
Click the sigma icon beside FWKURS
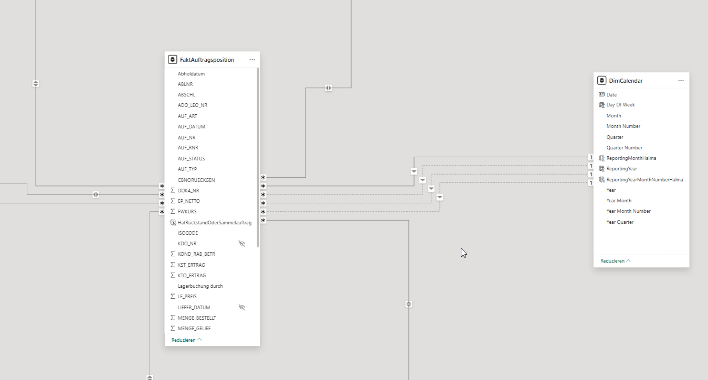pyautogui.click(x=173, y=211)
